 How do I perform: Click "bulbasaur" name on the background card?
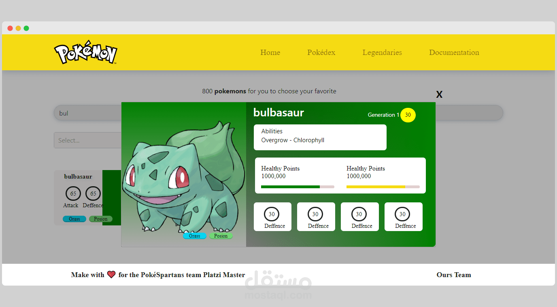click(78, 177)
